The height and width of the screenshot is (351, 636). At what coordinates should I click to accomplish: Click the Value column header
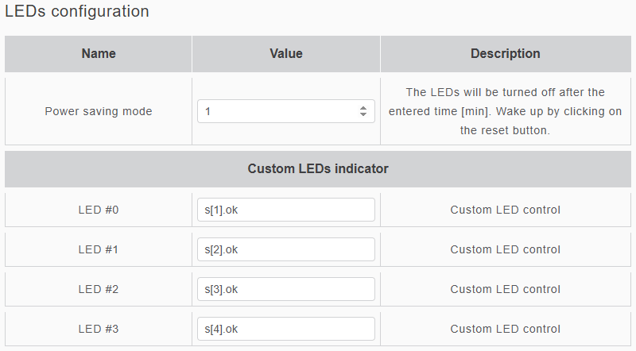point(286,54)
